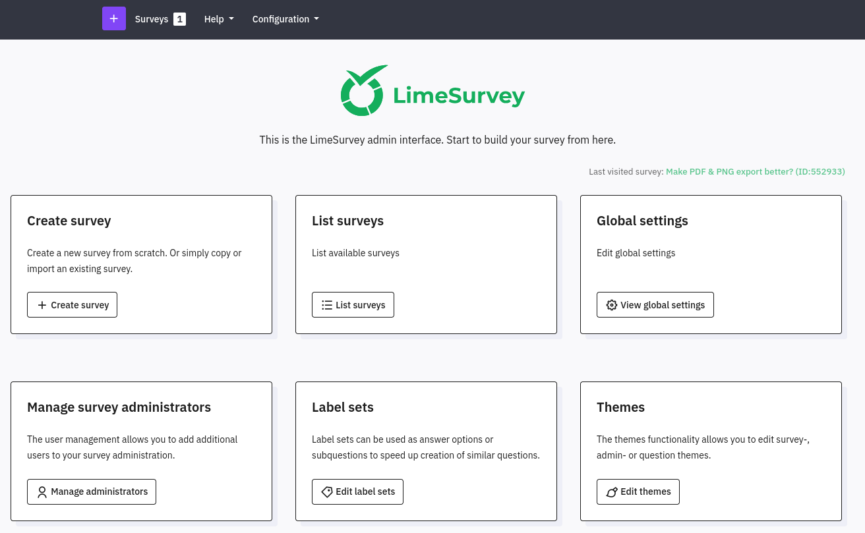The height and width of the screenshot is (533, 865).
Task: Click the List surveys button
Action: [353, 305]
